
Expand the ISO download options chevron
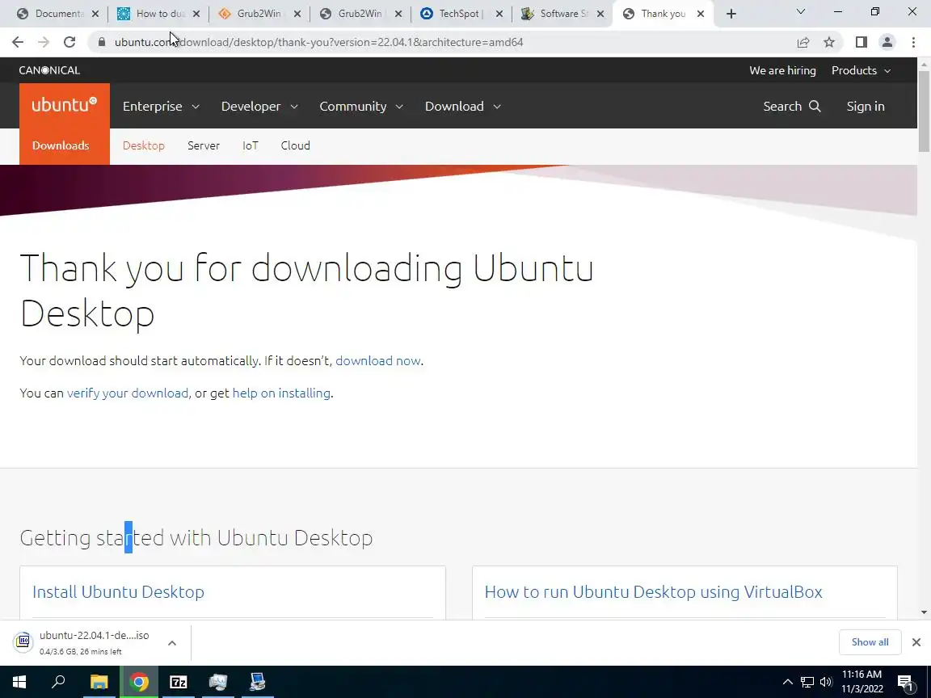coord(171,643)
